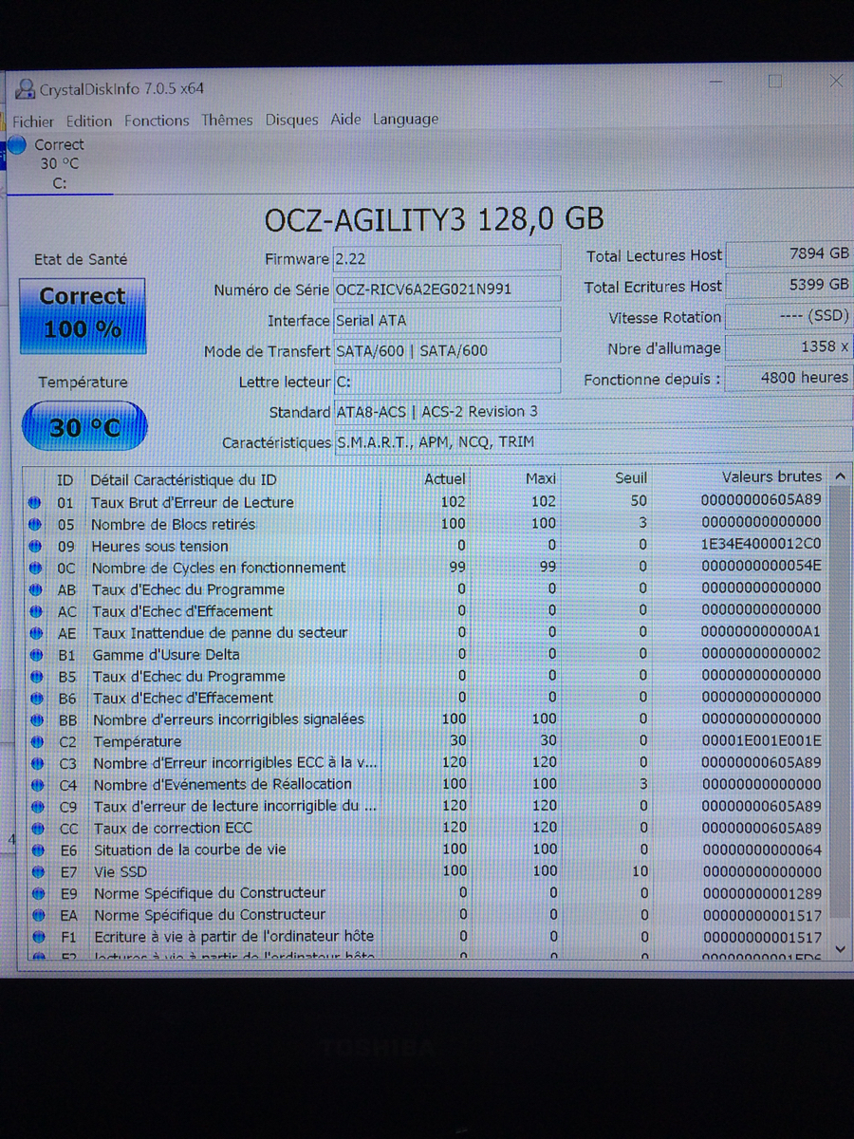854x1139 pixels.
Task: Click status dot for ID 0C row
Action: point(36,568)
